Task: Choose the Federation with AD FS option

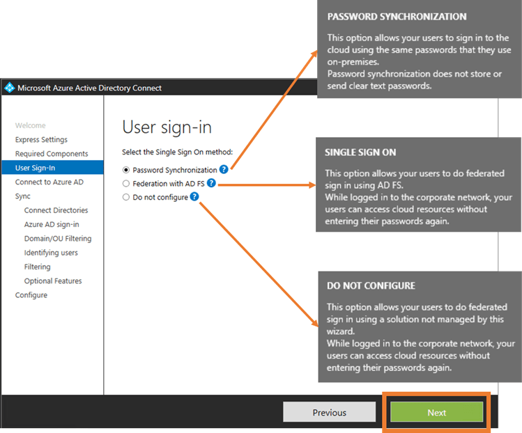Action: [x=126, y=184]
